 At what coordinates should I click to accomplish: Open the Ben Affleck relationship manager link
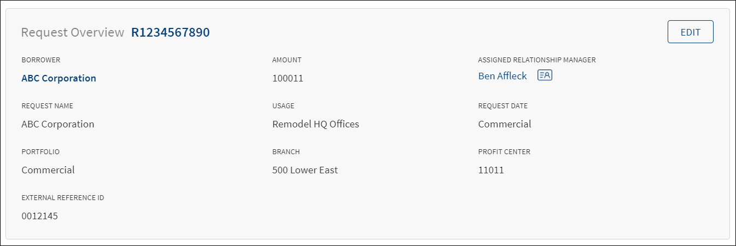pyautogui.click(x=503, y=76)
